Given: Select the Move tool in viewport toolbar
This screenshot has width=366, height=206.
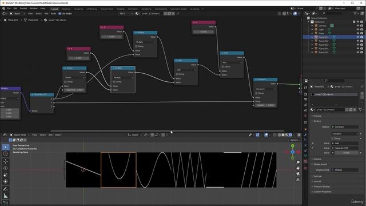Looking at the screenshot, I should coord(6,161).
